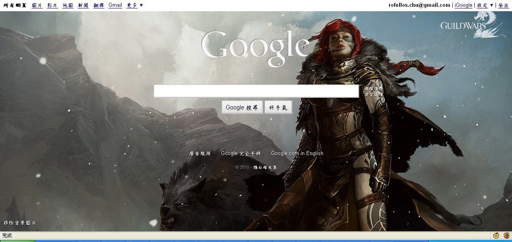
Task: Open the 圖片 (Images) search tab
Action: [x=37, y=5]
